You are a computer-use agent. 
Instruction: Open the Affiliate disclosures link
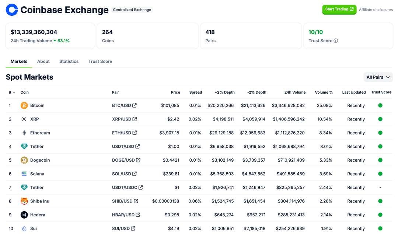coord(376,10)
